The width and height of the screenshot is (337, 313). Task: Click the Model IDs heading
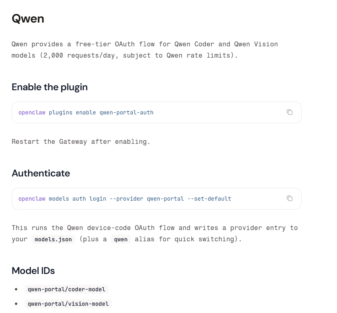[33, 270]
